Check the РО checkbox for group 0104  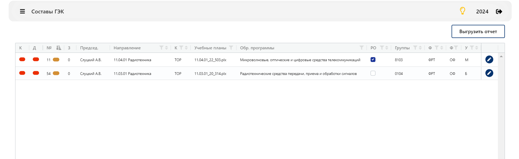coord(373,73)
